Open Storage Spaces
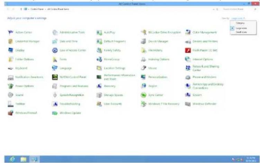The width and height of the screenshot is (260, 163). tap(110, 95)
